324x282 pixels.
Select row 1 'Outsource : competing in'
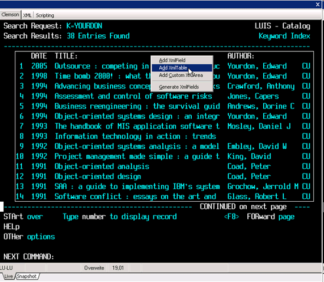click(102, 66)
